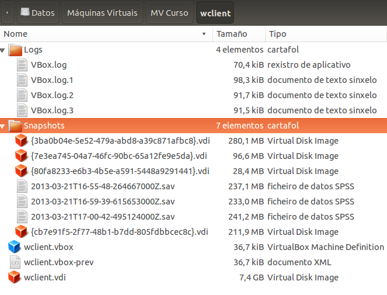Click the {80fa8233-e6b3...}.vdi disk icon

21,171
